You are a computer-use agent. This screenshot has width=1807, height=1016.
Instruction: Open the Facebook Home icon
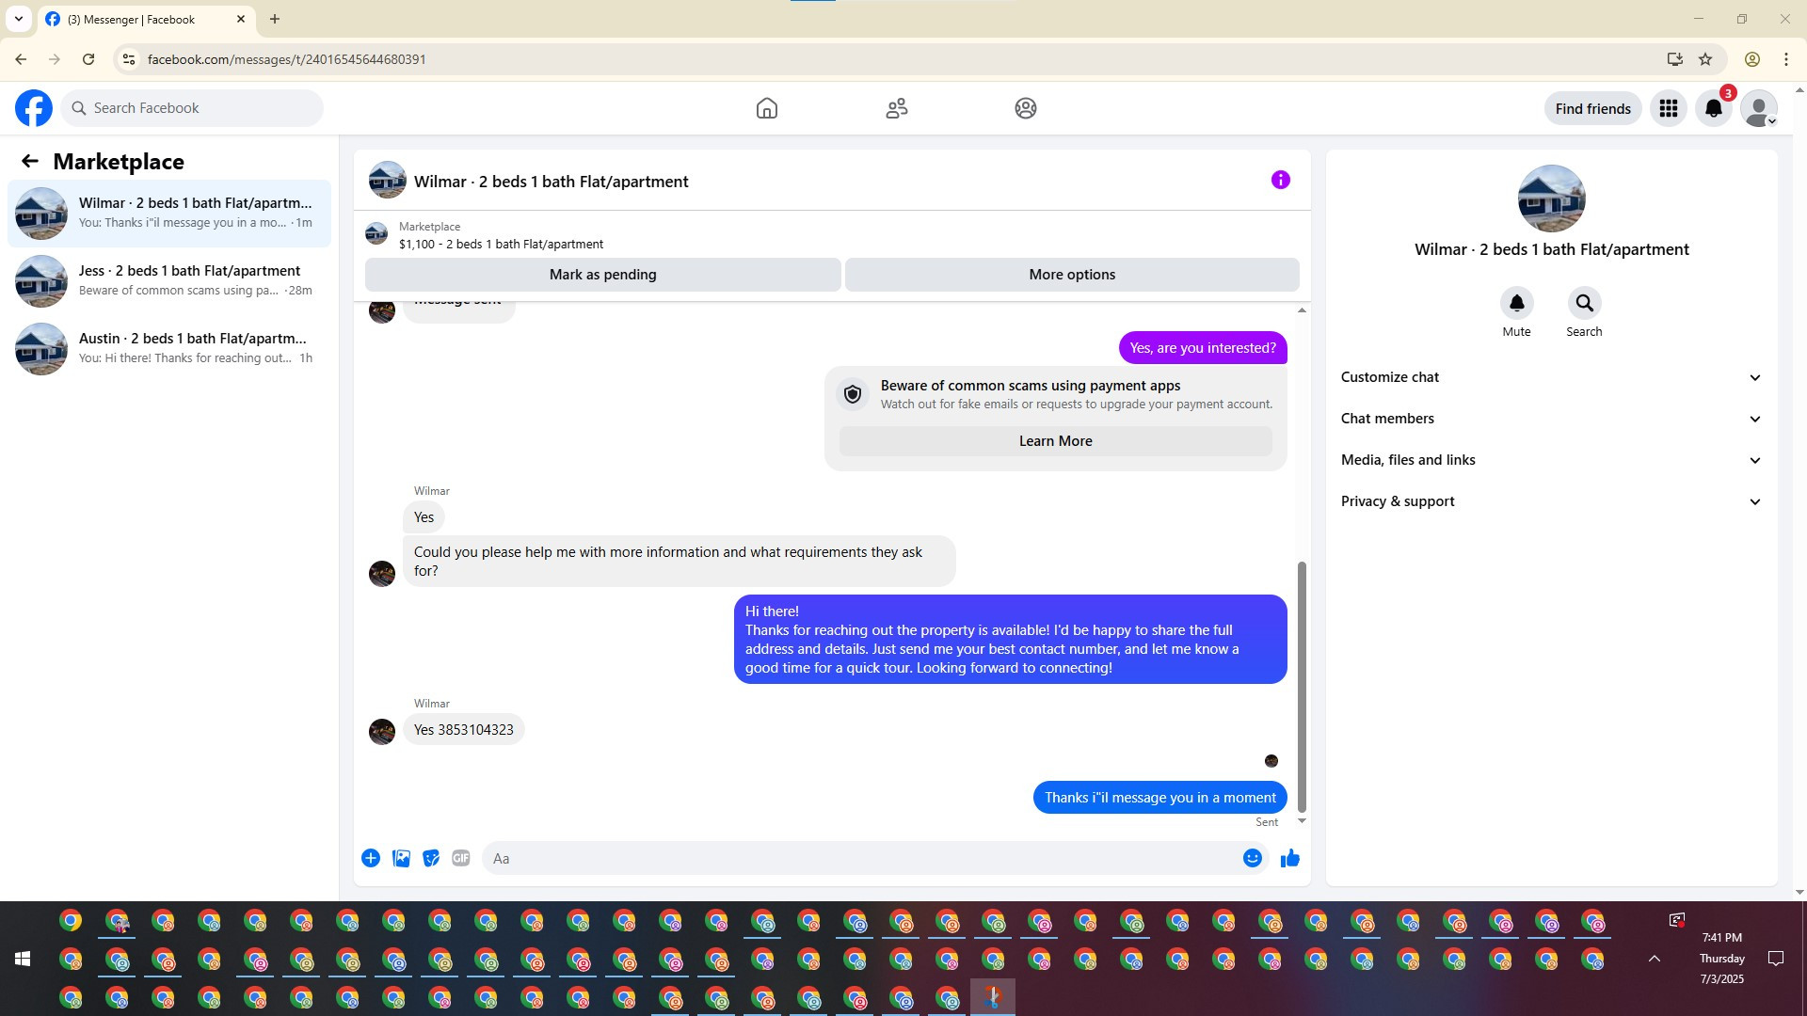(x=766, y=108)
